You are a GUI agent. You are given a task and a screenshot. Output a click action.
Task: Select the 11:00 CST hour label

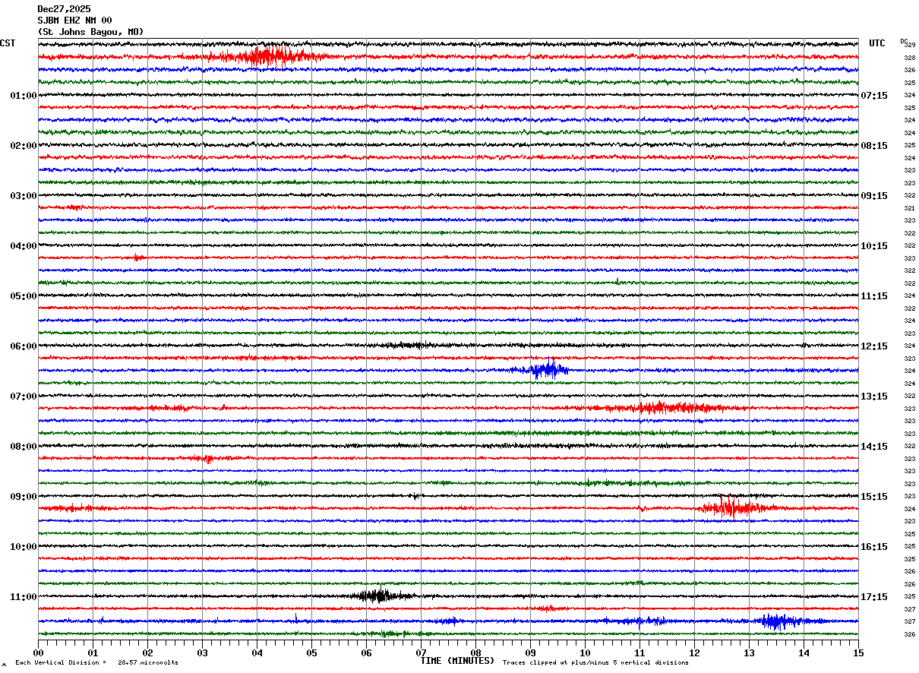pos(24,597)
